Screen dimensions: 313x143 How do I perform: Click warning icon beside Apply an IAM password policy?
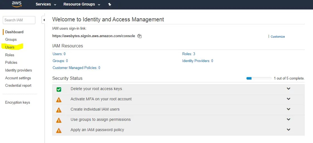[59, 131]
